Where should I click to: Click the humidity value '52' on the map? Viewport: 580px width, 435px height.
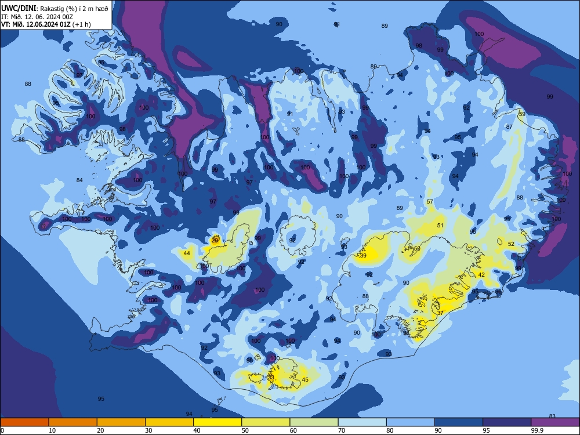tap(511, 244)
